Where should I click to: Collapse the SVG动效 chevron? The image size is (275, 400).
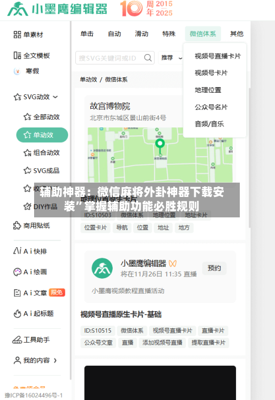[55, 97]
